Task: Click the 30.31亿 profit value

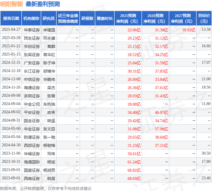Action: coord(134,71)
